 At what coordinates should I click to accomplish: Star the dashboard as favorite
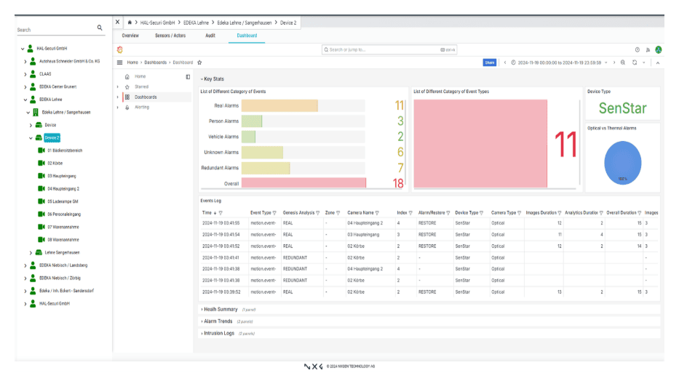coord(199,63)
